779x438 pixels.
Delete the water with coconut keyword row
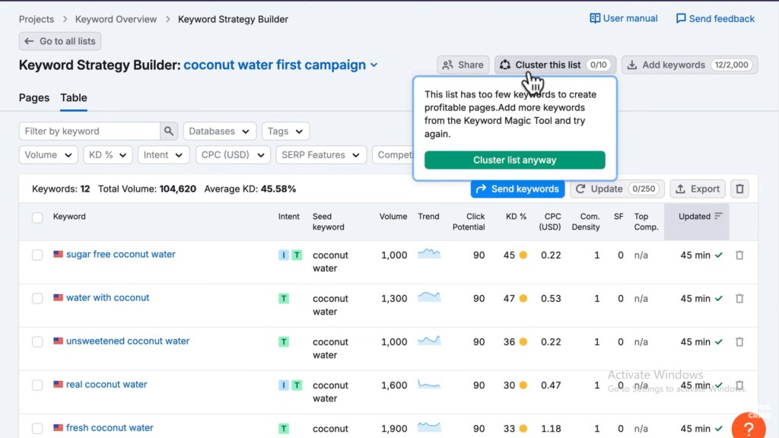click(739, 299)
